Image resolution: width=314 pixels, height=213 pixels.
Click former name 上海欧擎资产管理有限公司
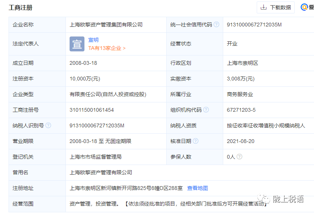(x=101, y=172)
